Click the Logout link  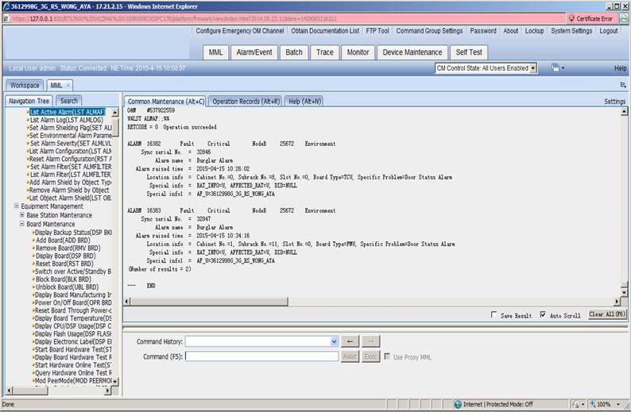(x=608, y=31)
